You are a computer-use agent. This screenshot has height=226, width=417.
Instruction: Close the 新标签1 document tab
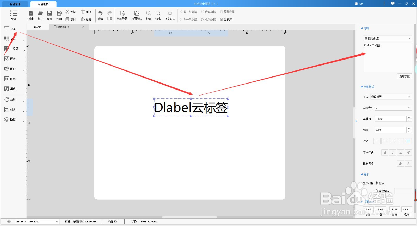click(83, 27)
